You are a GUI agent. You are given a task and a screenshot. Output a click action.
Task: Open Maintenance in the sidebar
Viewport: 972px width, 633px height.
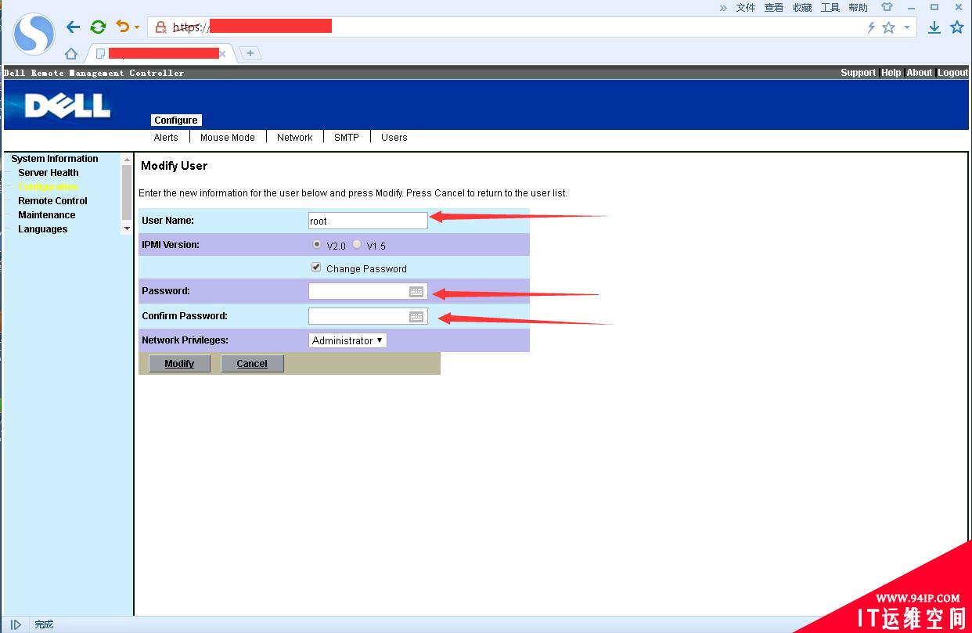(x=47, y=215)
